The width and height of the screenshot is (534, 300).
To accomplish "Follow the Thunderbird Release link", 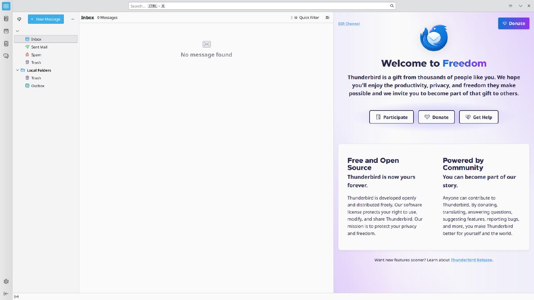I will (471, 260).
